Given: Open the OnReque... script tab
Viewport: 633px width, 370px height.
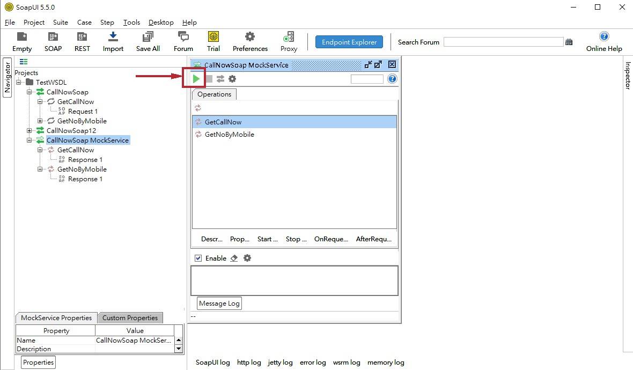Looking at the screenshot, I should tap(331, 239).
